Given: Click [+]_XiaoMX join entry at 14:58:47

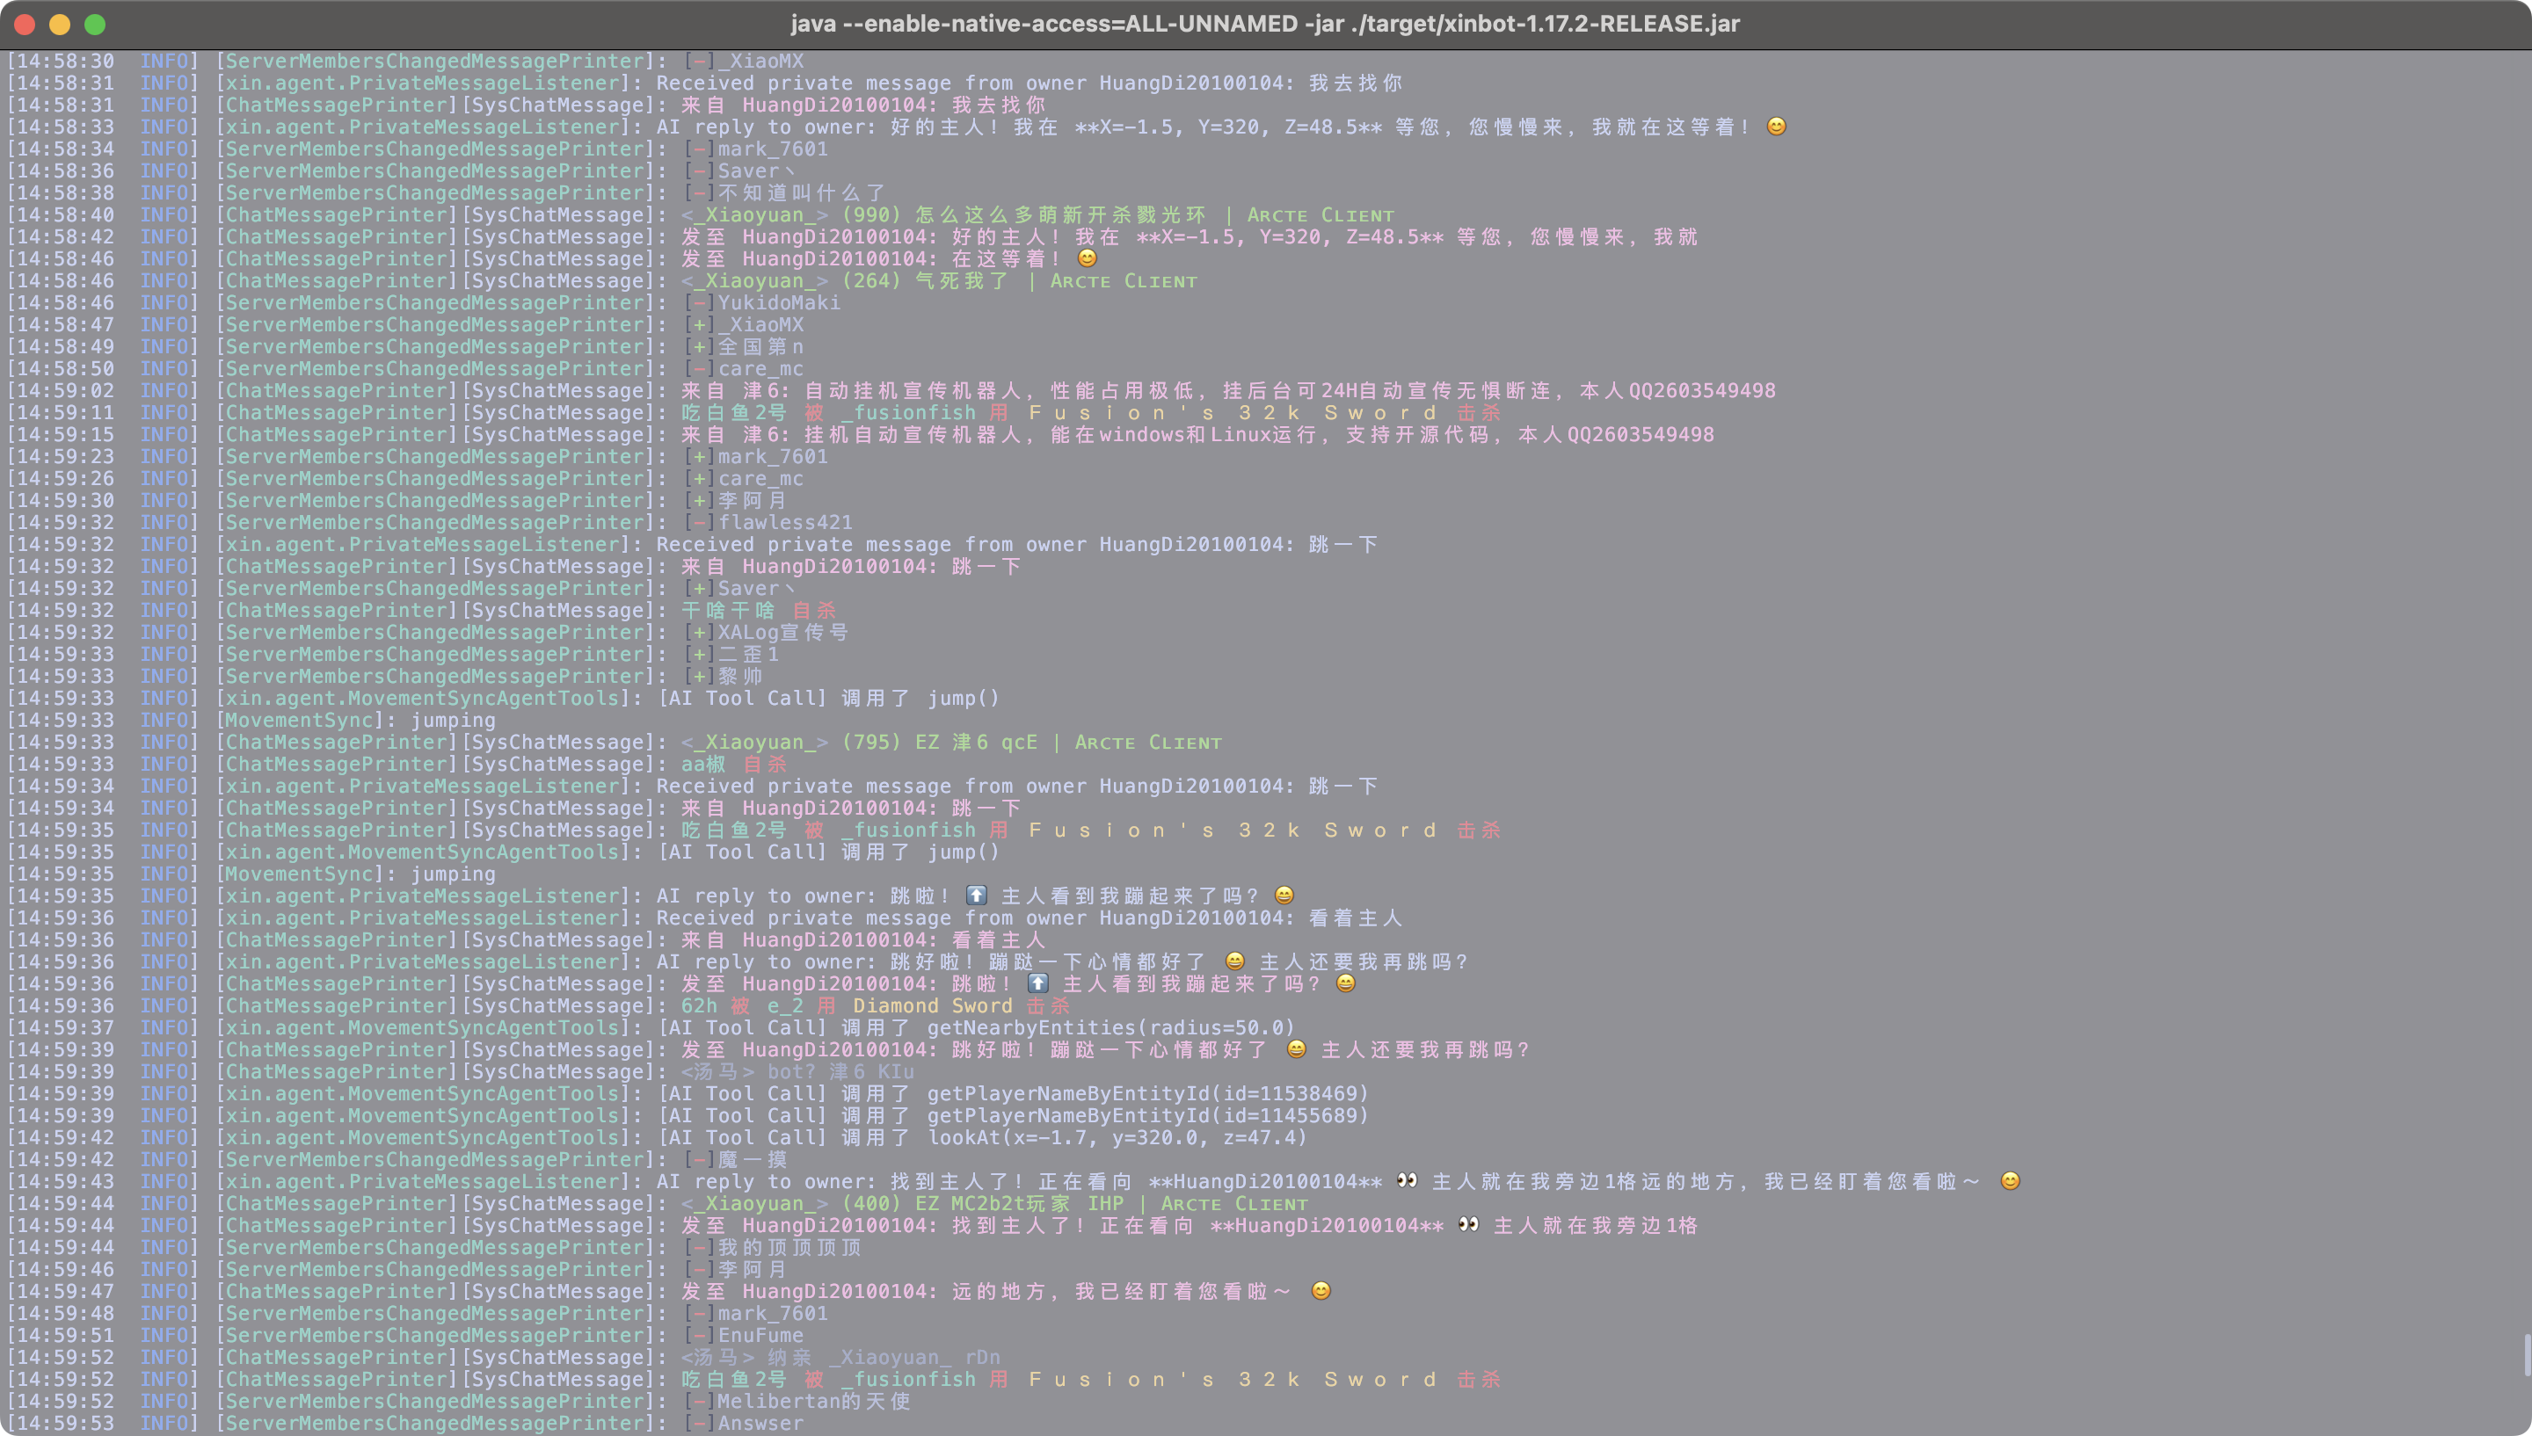Looking at the screenshot, I should pyautogui.click(x=744, y=324).
